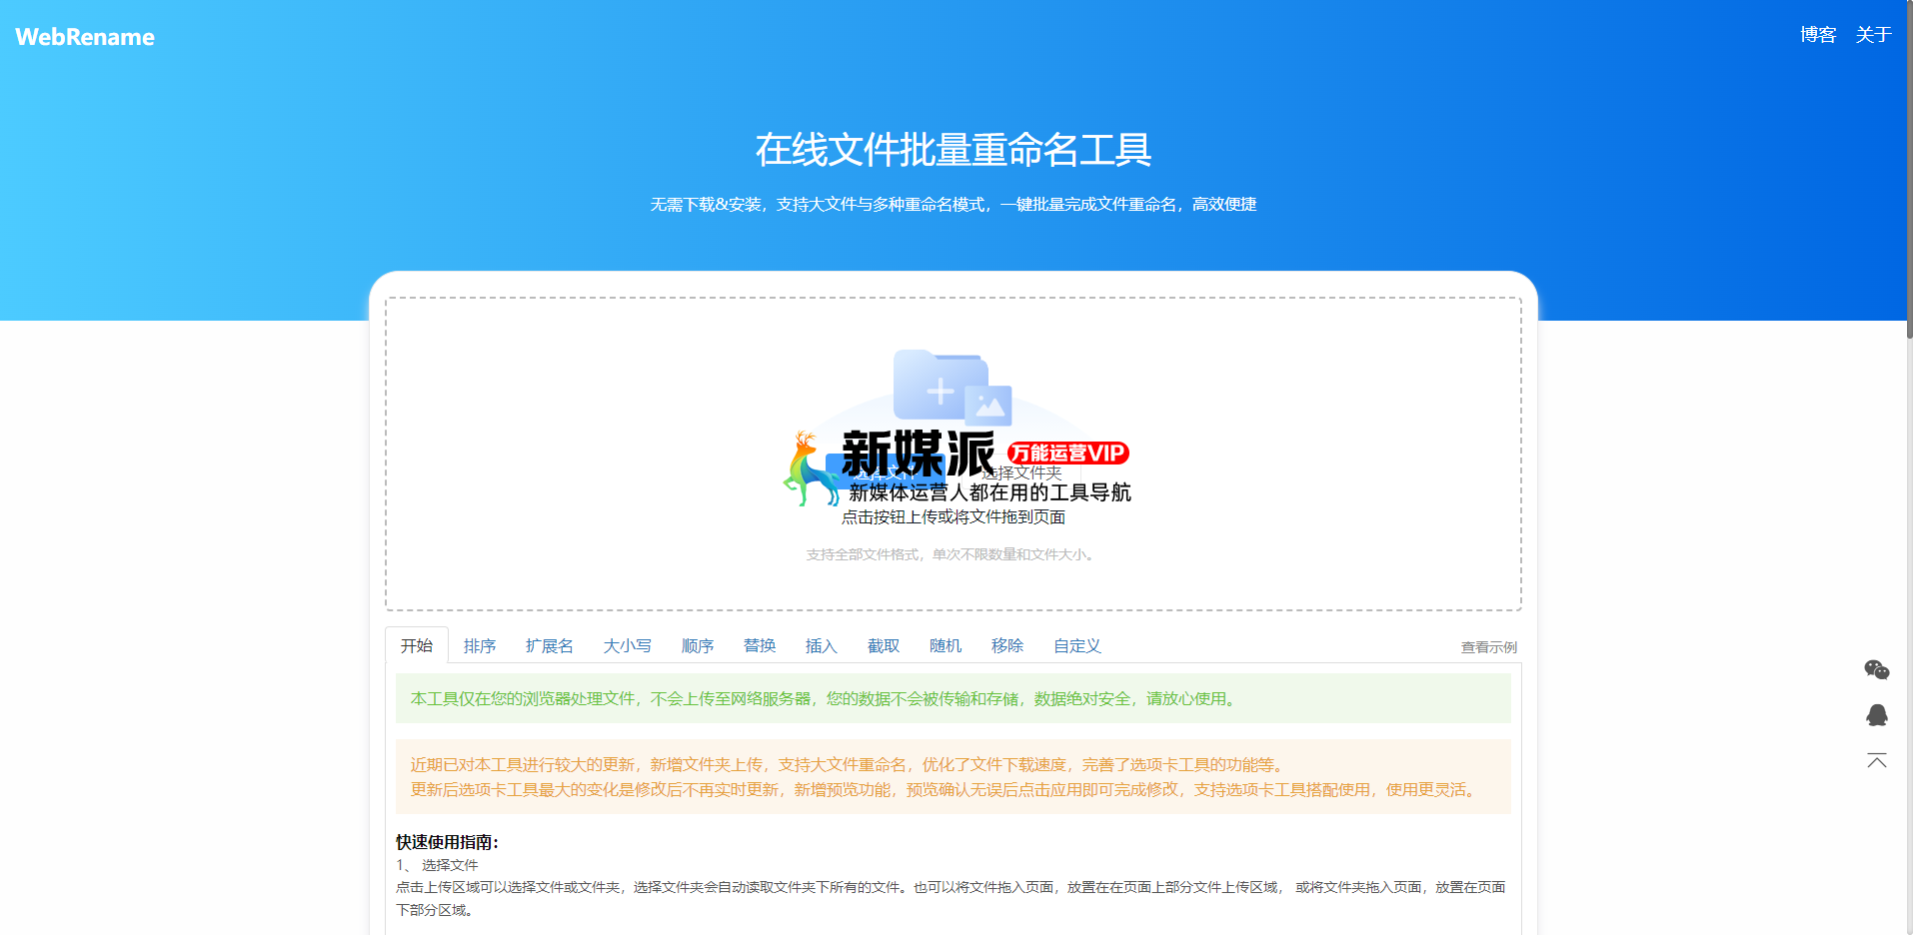This screenshot has height=935, width=1913.
Task: Open the 博客 link
Action: pyautogui.click(x=1818, y=35)
